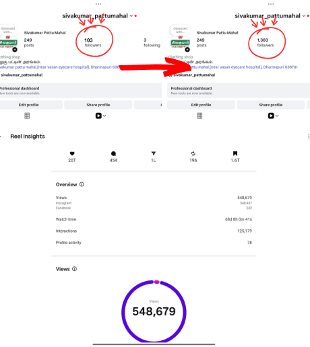The image size is (310, 347).
Task: Expand reels tab chevron in 1,383-followers profile
Action: 277,116
